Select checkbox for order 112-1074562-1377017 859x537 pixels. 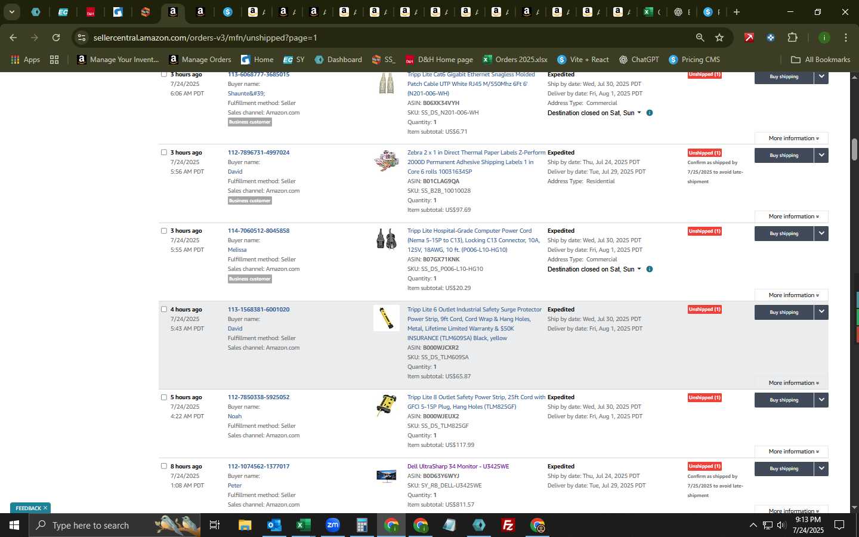163,466
